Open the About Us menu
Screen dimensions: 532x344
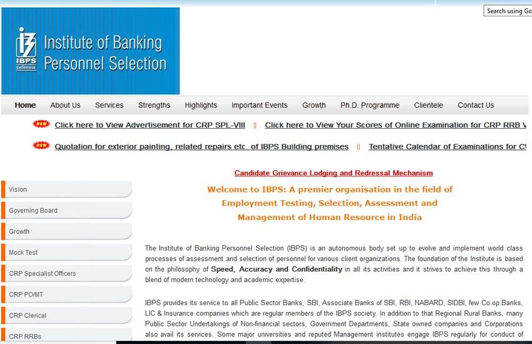pyautogui.click(x=65, y=105)
